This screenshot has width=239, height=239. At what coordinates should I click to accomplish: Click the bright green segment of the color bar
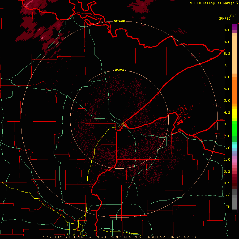click(234, 128)
